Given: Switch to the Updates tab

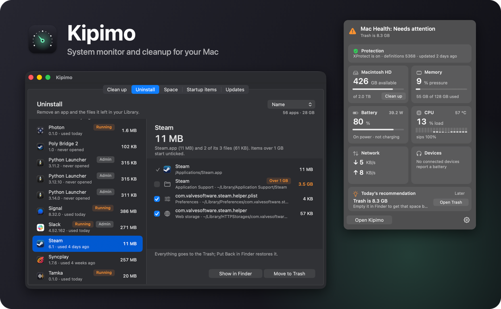Looking at the screenshot, I should point(235,90).
